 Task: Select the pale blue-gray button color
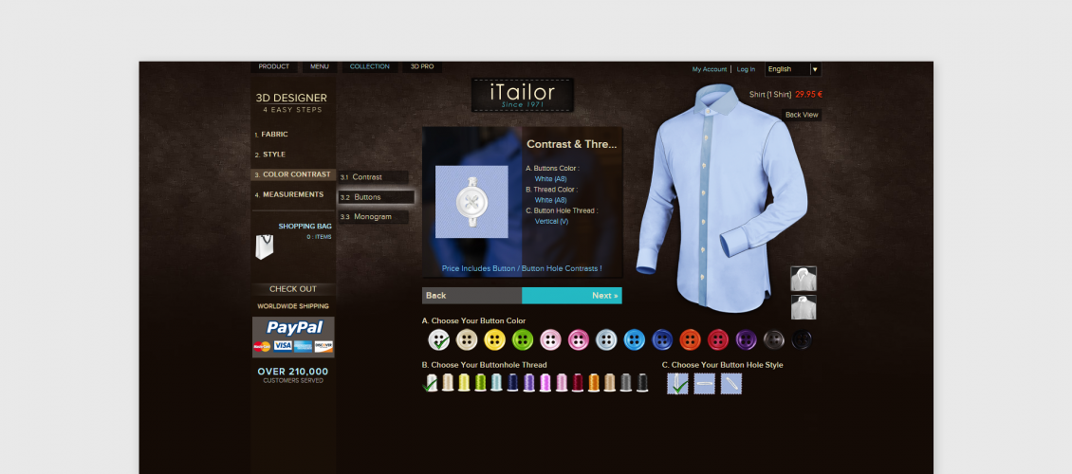(x=606, y=339)
